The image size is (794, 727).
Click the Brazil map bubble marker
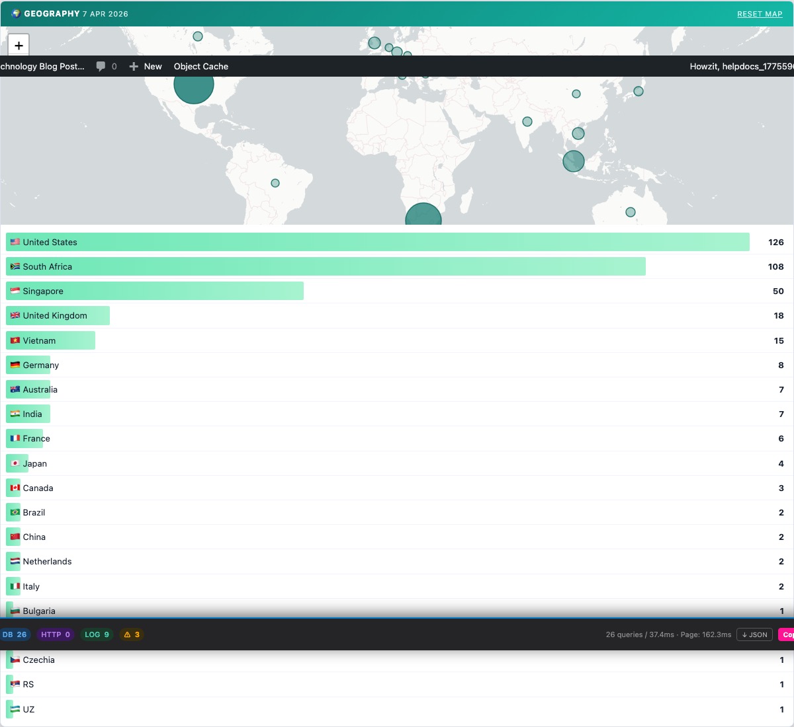pyautogui.click(x=275, y=183)
